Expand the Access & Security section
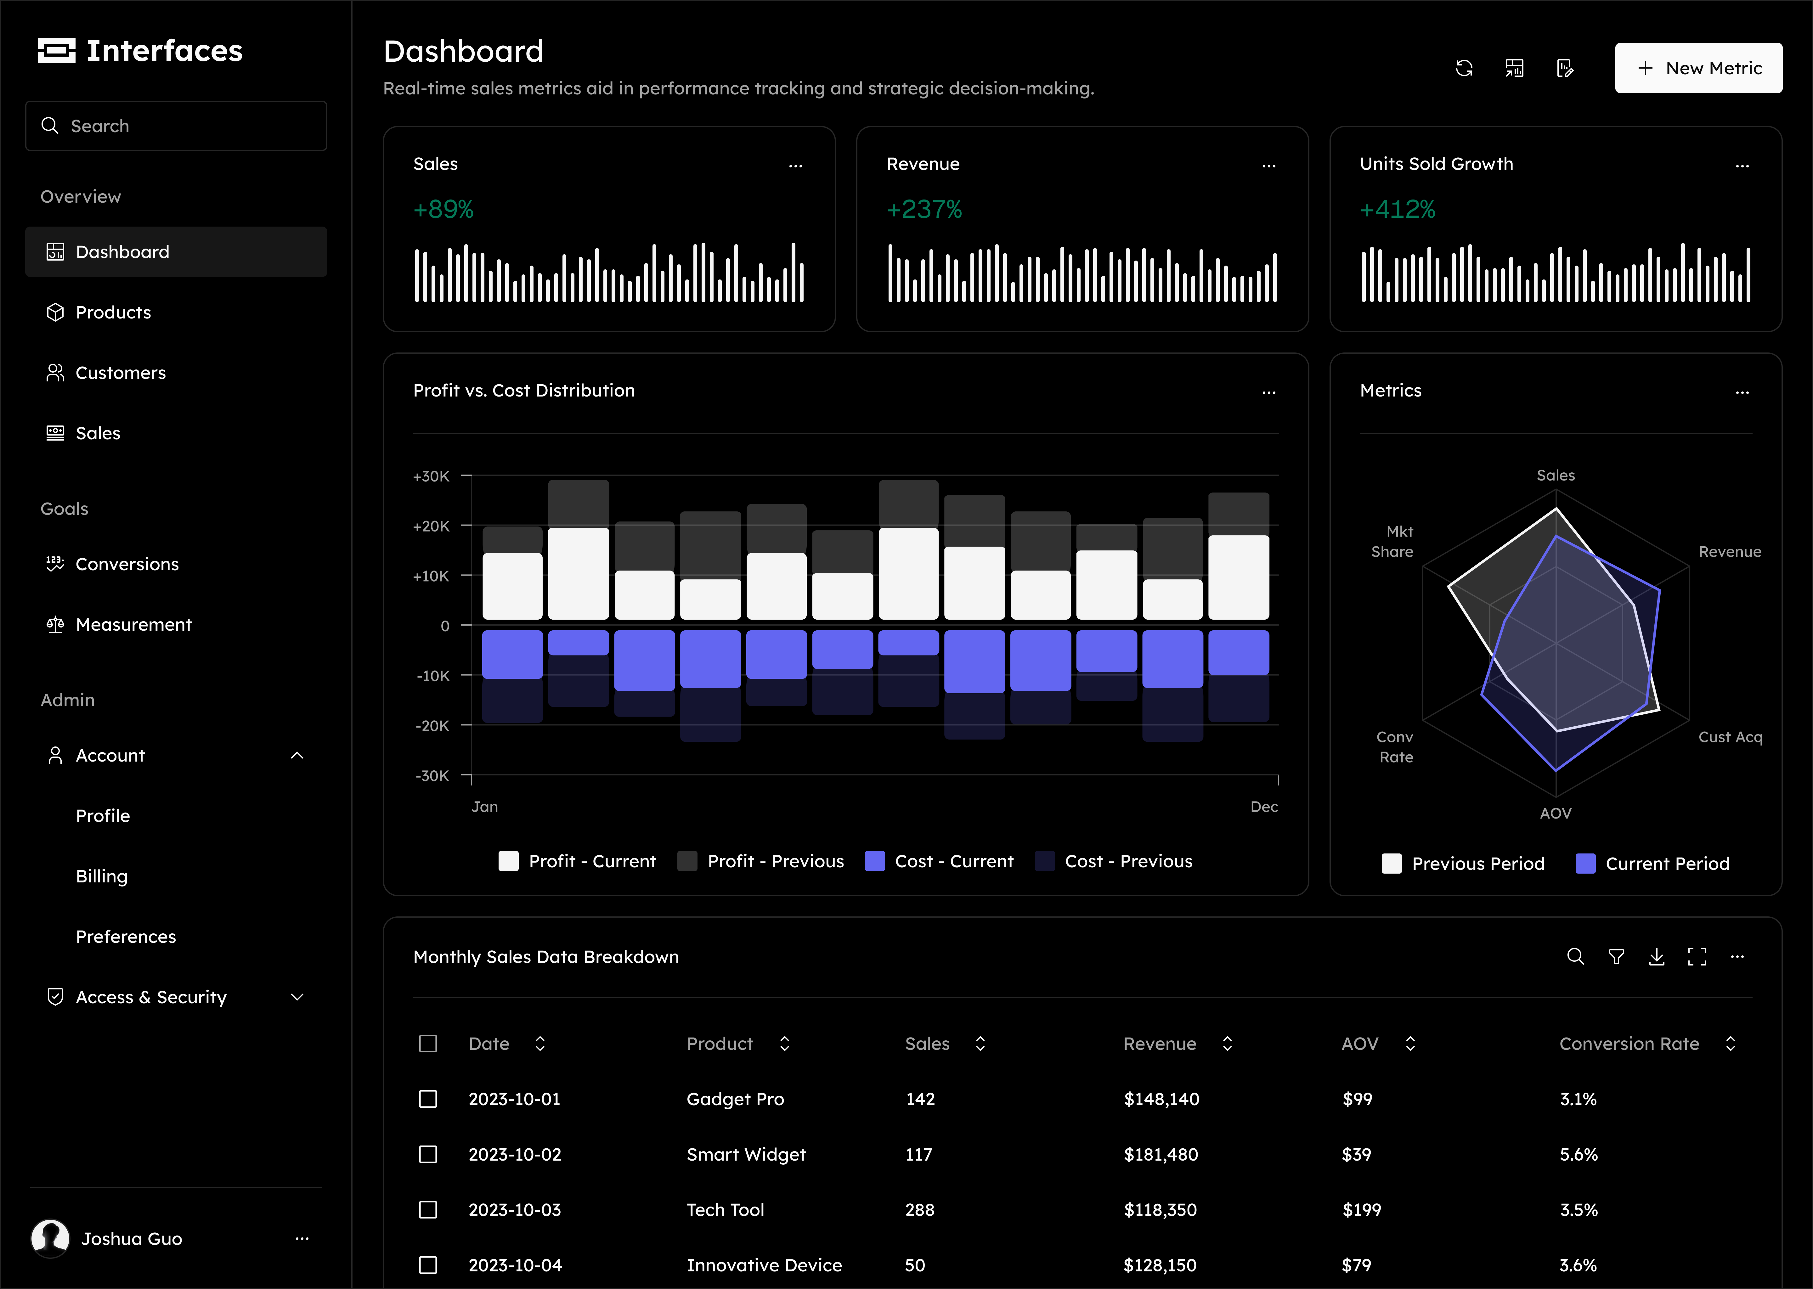 pos(297,997)
